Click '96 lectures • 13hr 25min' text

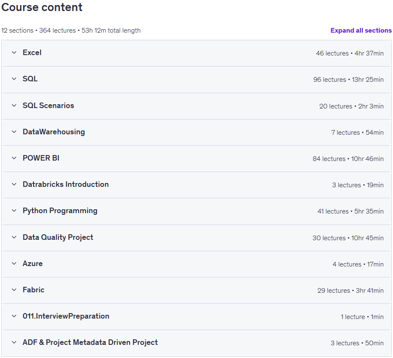click(x=349, y=80)
